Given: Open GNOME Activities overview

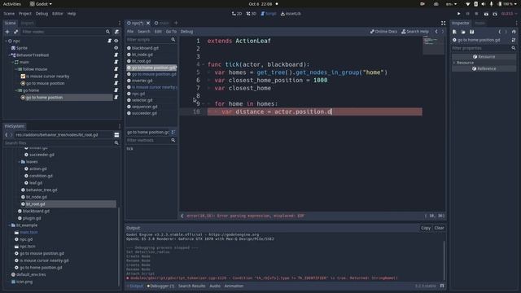Looking at the screenshot, I should (x=12, y=4).
